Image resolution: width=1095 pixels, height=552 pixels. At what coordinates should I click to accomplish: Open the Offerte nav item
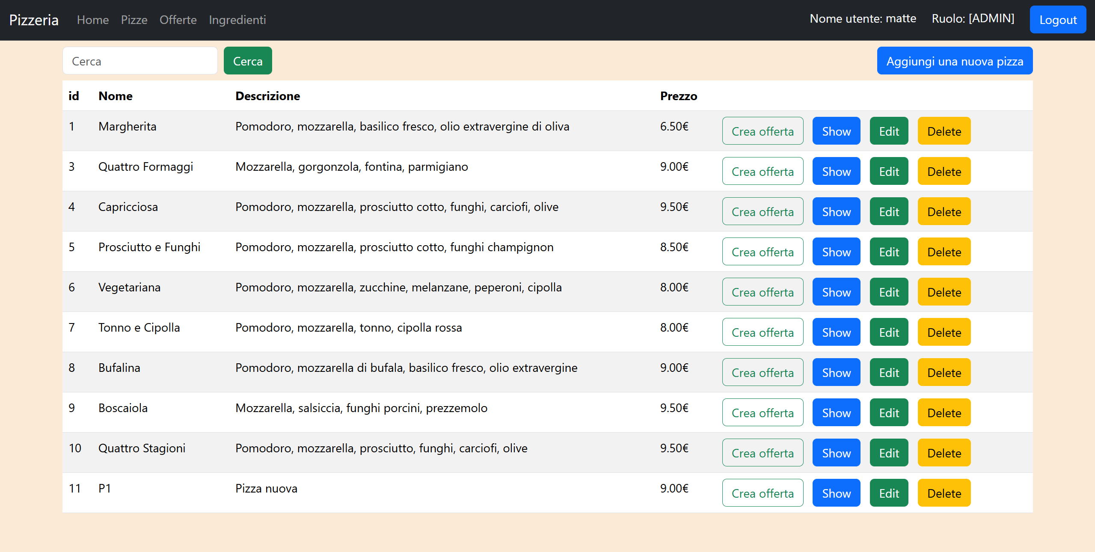click(178, 20)
